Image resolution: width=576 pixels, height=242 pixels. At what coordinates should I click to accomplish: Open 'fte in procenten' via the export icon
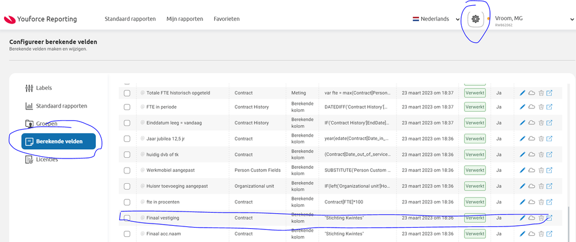coord(549,202)
